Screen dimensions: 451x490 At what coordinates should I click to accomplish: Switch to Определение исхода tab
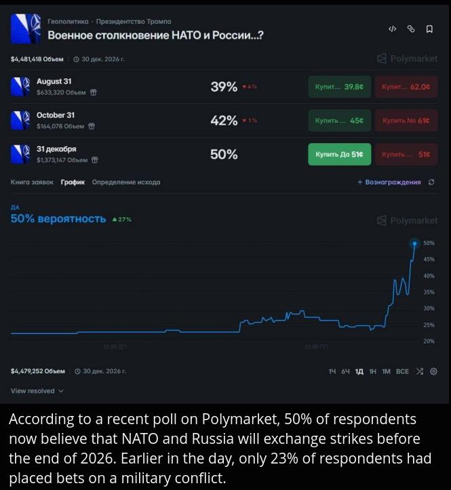[x=126, y=182]
